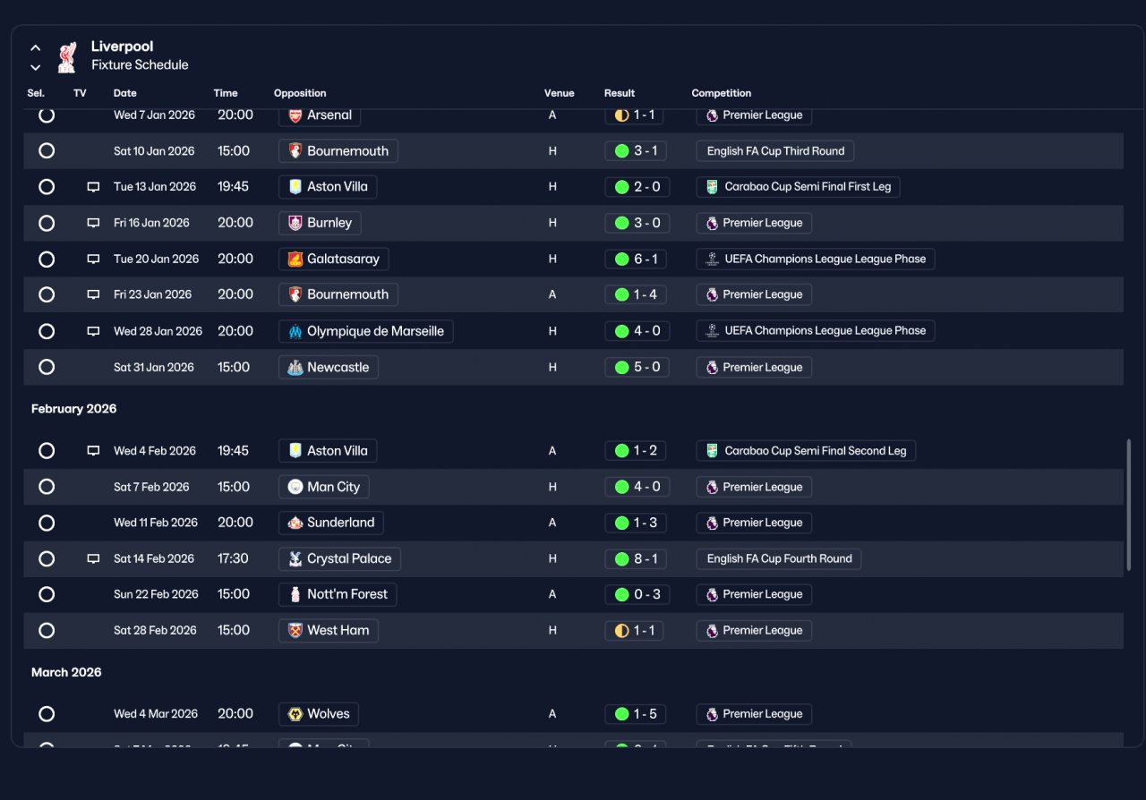
Task: Click the Liverpool club crest icon
Action: (66, 56)
